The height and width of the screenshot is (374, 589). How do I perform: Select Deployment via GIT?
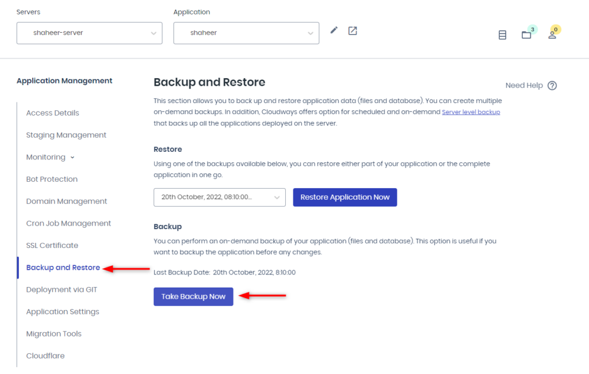(x=62, y=289)
